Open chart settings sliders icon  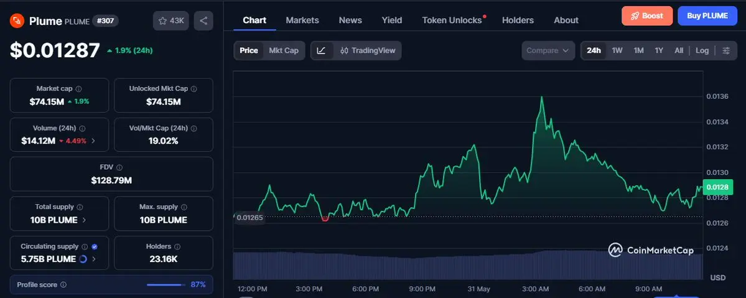(726, 50)
